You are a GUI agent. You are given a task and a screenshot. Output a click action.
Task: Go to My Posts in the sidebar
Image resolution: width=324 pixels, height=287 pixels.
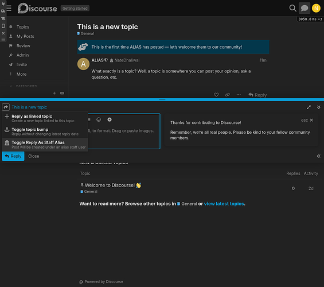pos(25,36)
